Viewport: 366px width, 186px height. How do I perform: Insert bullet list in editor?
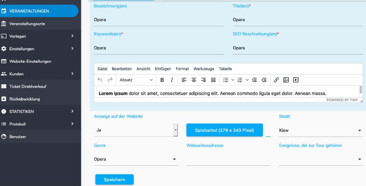coord(226,80)
